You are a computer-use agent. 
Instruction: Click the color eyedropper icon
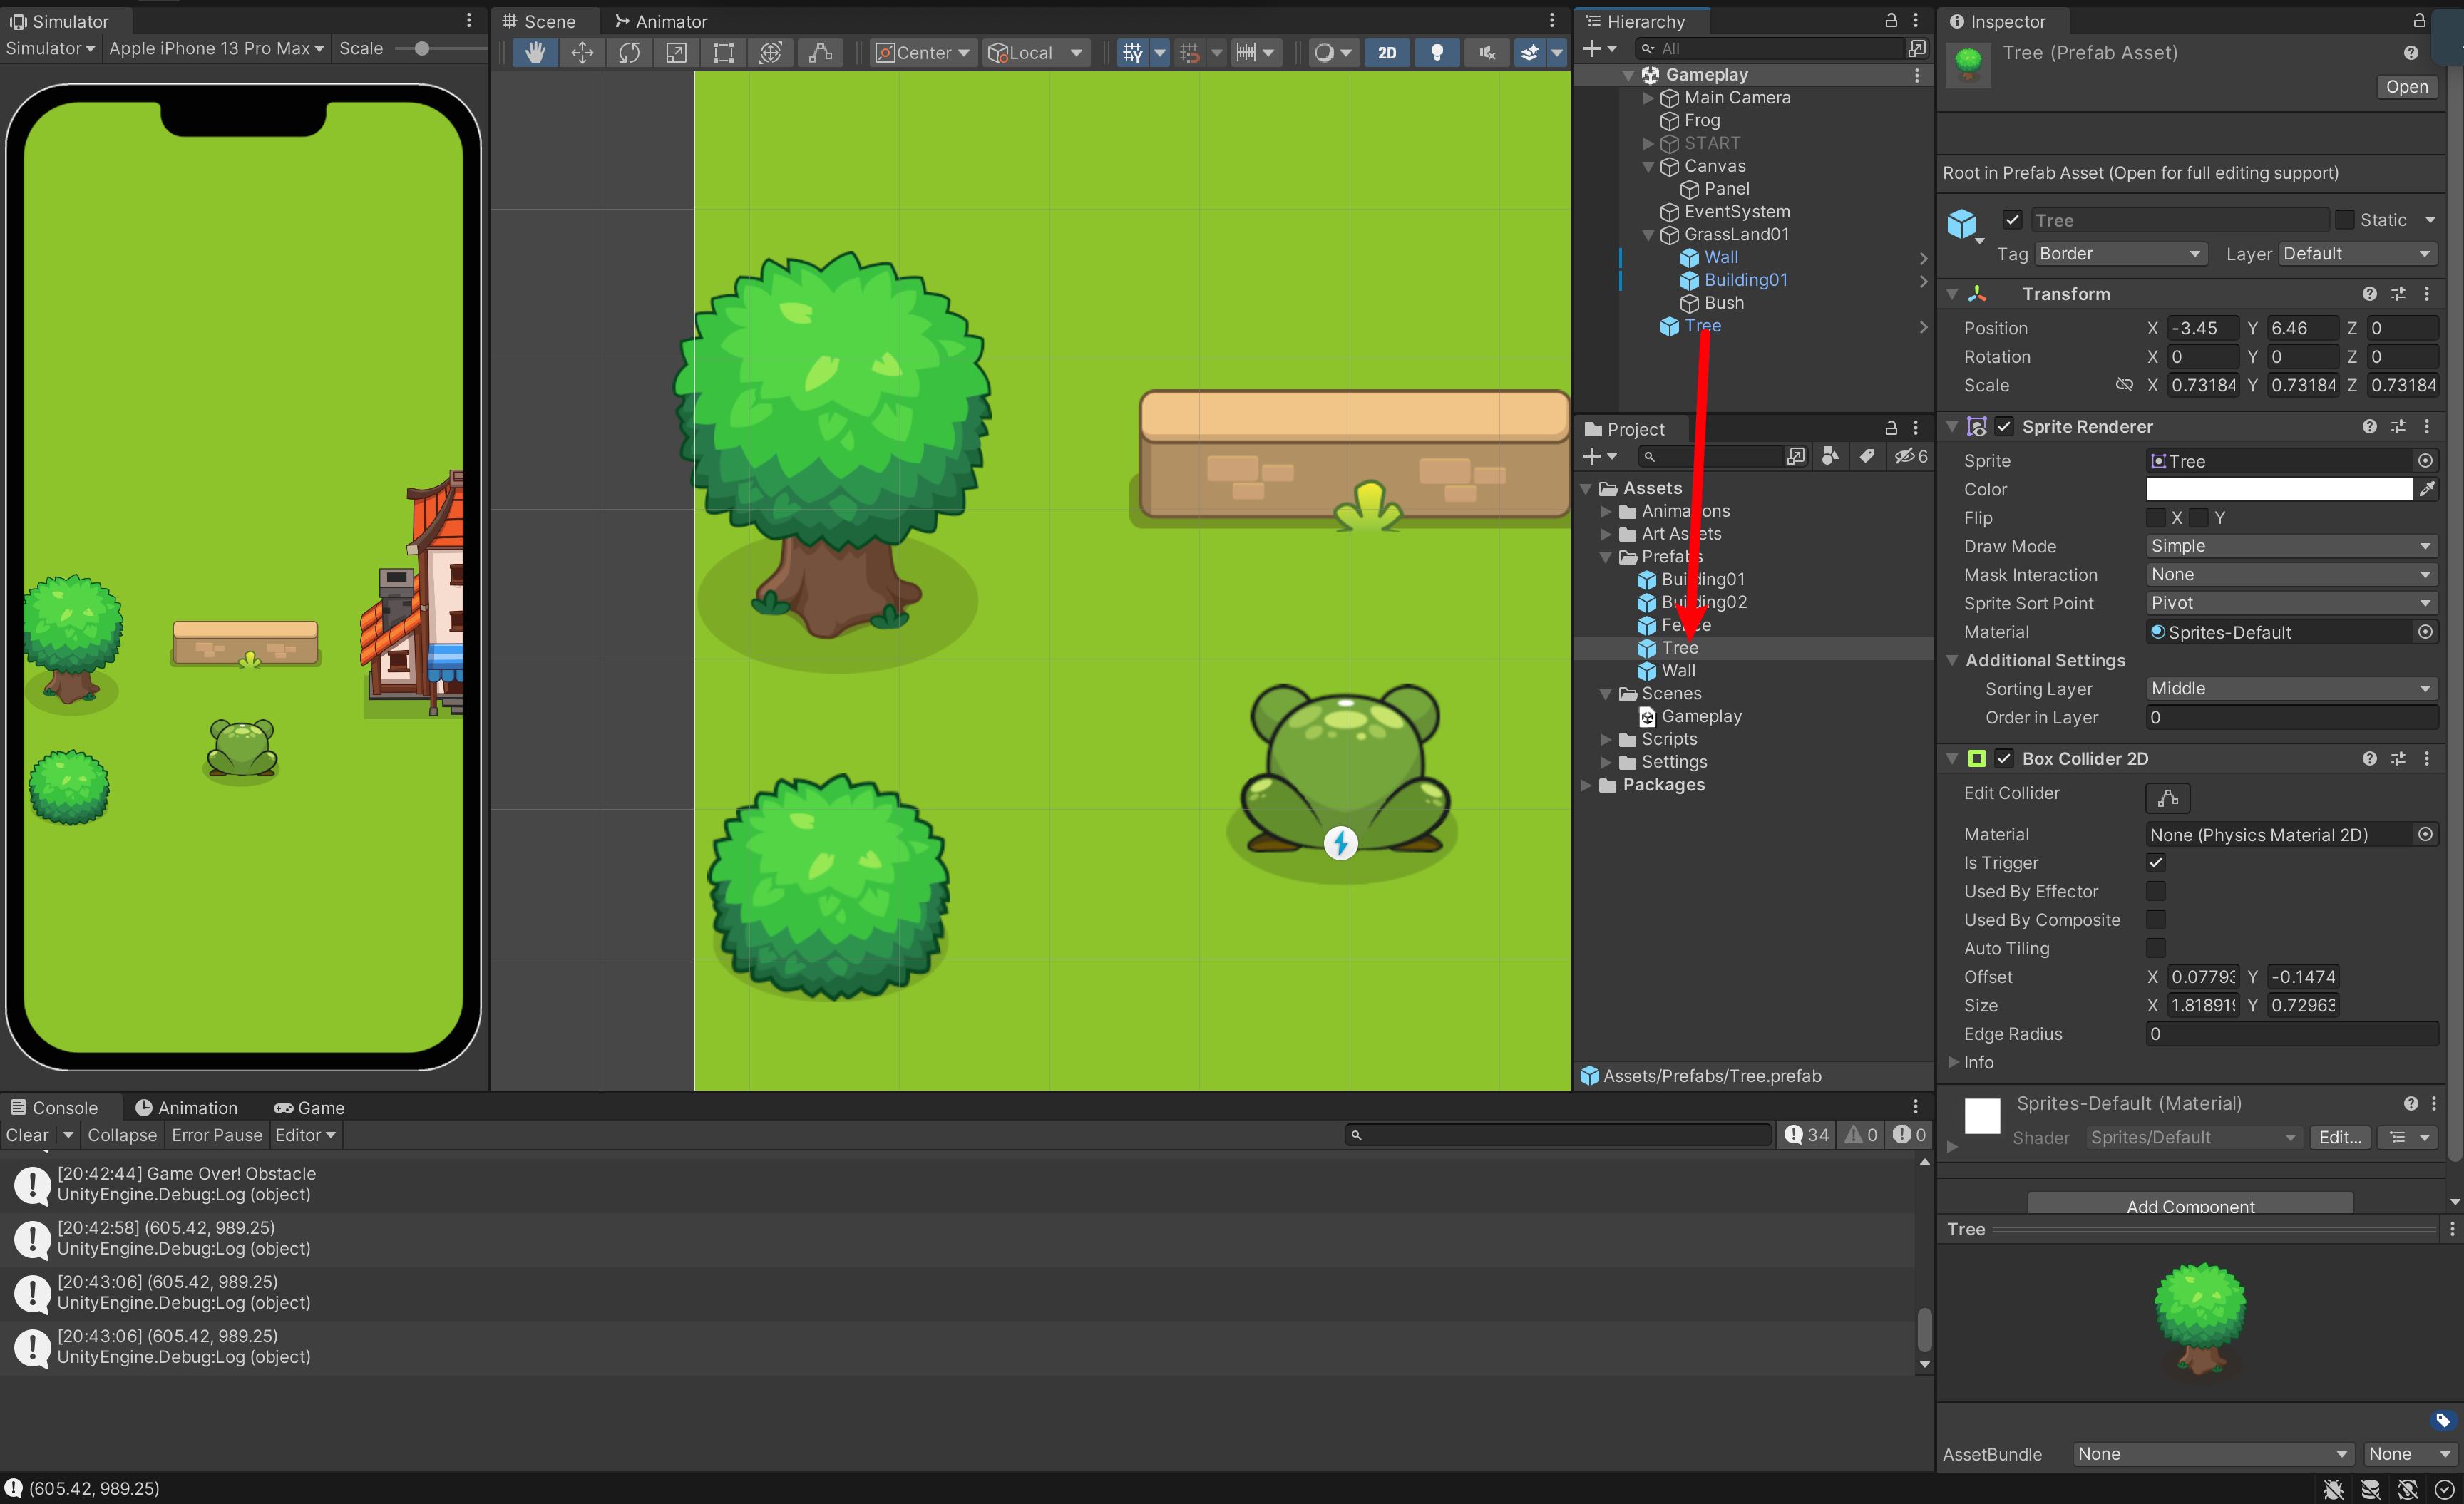point(2427,489)
